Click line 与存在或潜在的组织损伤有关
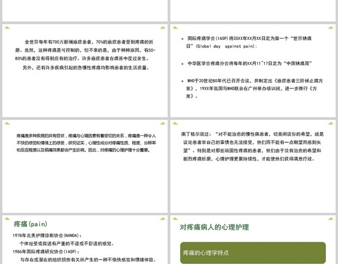This screenshot has height=264, width=338. [88, 260]
